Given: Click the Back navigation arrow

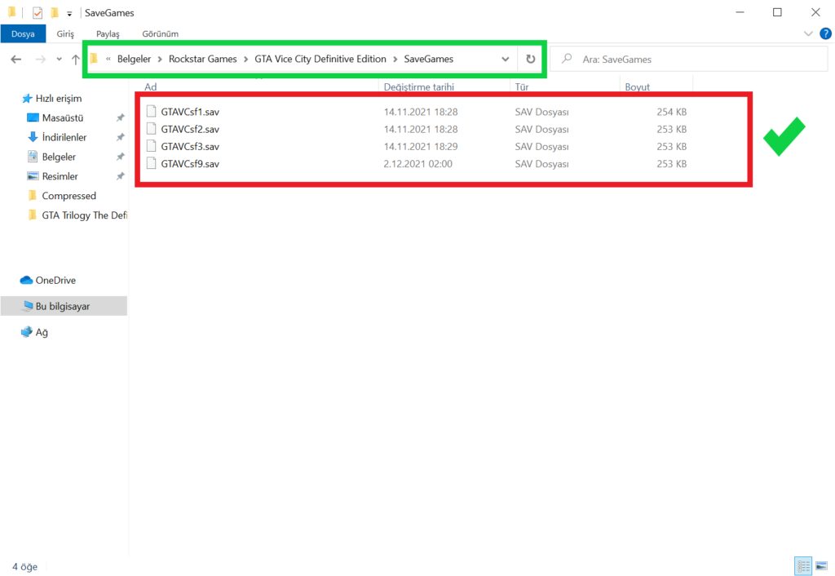Looking at the screenshot, I should (15, 59).
